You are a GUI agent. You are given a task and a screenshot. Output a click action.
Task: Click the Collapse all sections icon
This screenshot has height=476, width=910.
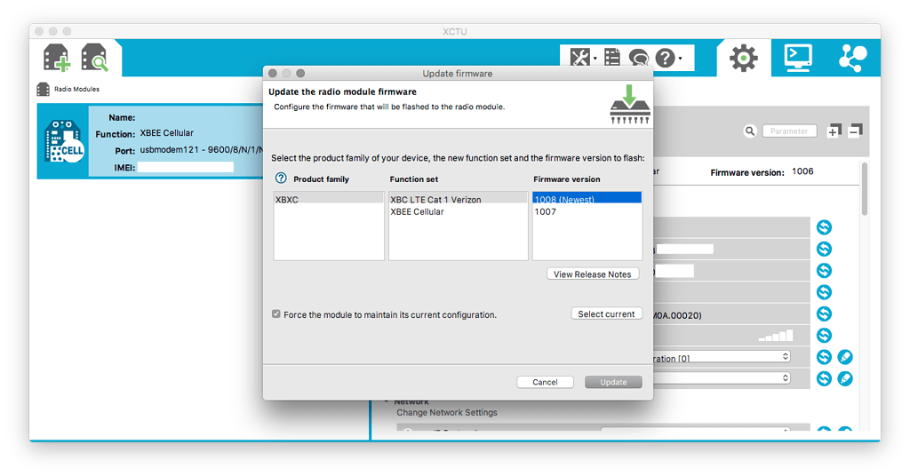(x=856, y=131)
